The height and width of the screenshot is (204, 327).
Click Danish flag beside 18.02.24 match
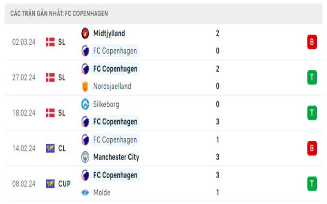click(x=50, y=113)
